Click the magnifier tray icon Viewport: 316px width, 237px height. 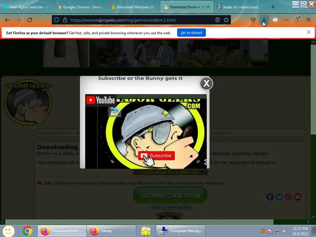pyautogui.click(x=263, y=231)
